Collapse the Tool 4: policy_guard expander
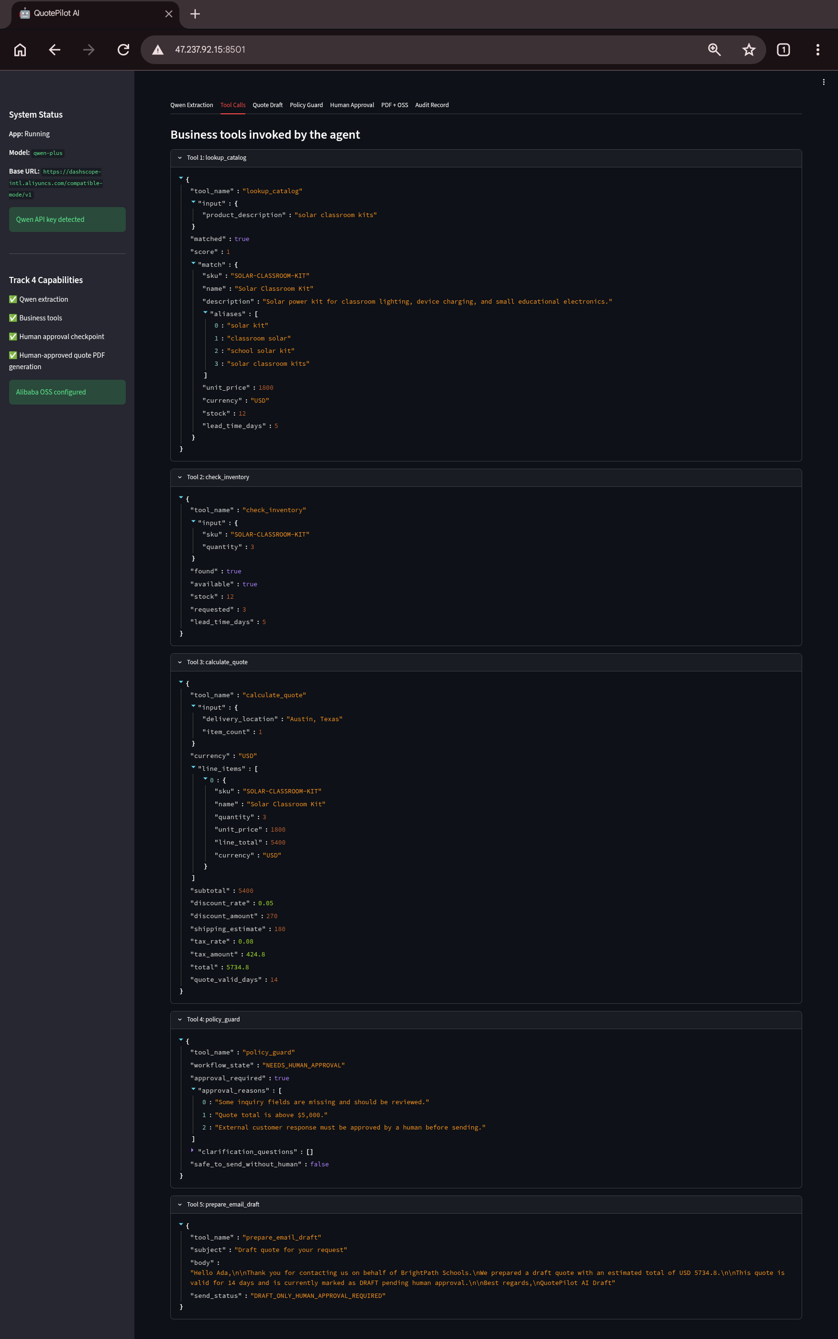Screen dimensions: 838x1339 click(x=486, y=1020)
